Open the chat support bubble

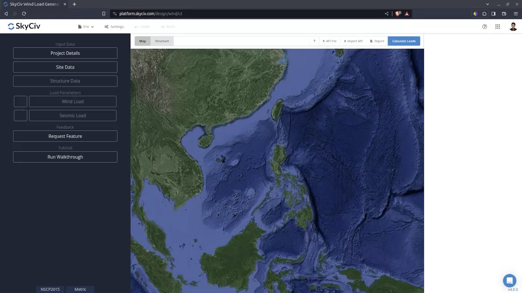point(509,280)
